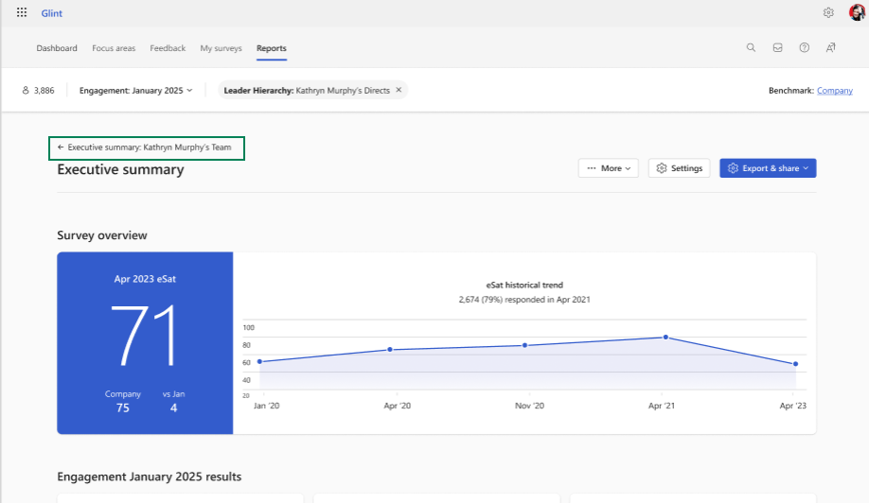Remove the Leader Hierarchy filter chip
The width and height of the screenshot is (869, 503).
399,90
